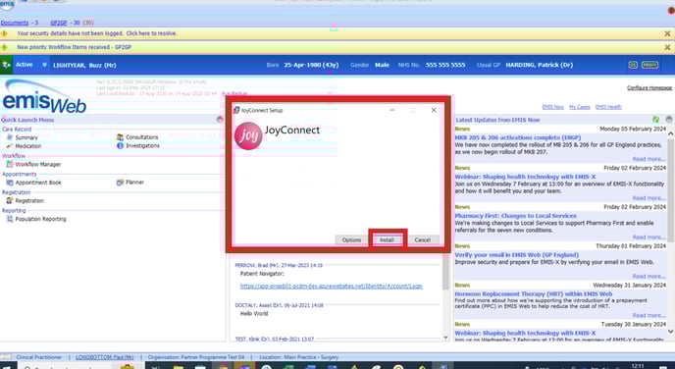675x369 pixels.
Task: Click the security details warning icon
Action: pos(4,33)
